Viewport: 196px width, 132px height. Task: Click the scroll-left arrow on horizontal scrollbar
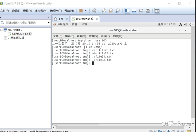pos(54,127)
